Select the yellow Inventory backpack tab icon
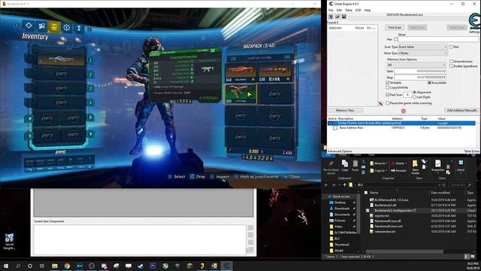The width and height of the screenshot is (481, 271). (54, 27)
